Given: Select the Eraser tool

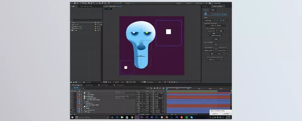Looking at the screenshot, I should [102, 3].
